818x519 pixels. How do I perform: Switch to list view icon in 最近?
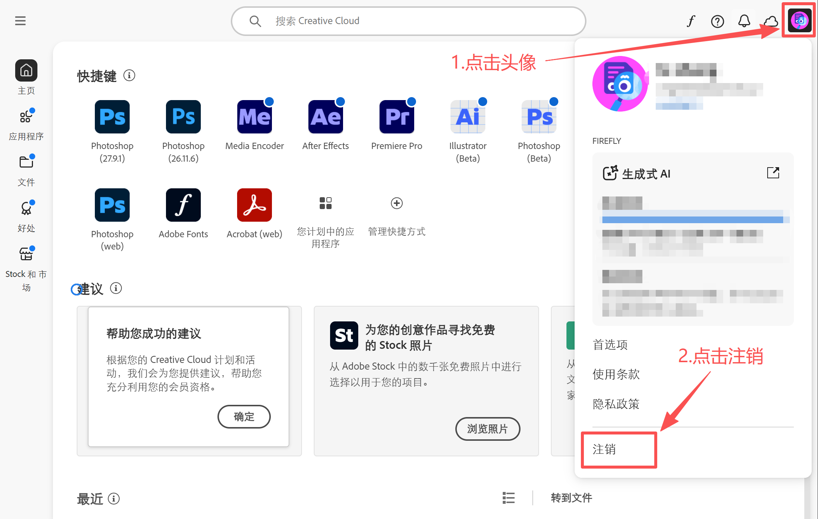509,498
